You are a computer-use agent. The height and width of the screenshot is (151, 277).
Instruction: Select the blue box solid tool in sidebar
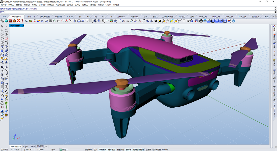tap(2, 51)
